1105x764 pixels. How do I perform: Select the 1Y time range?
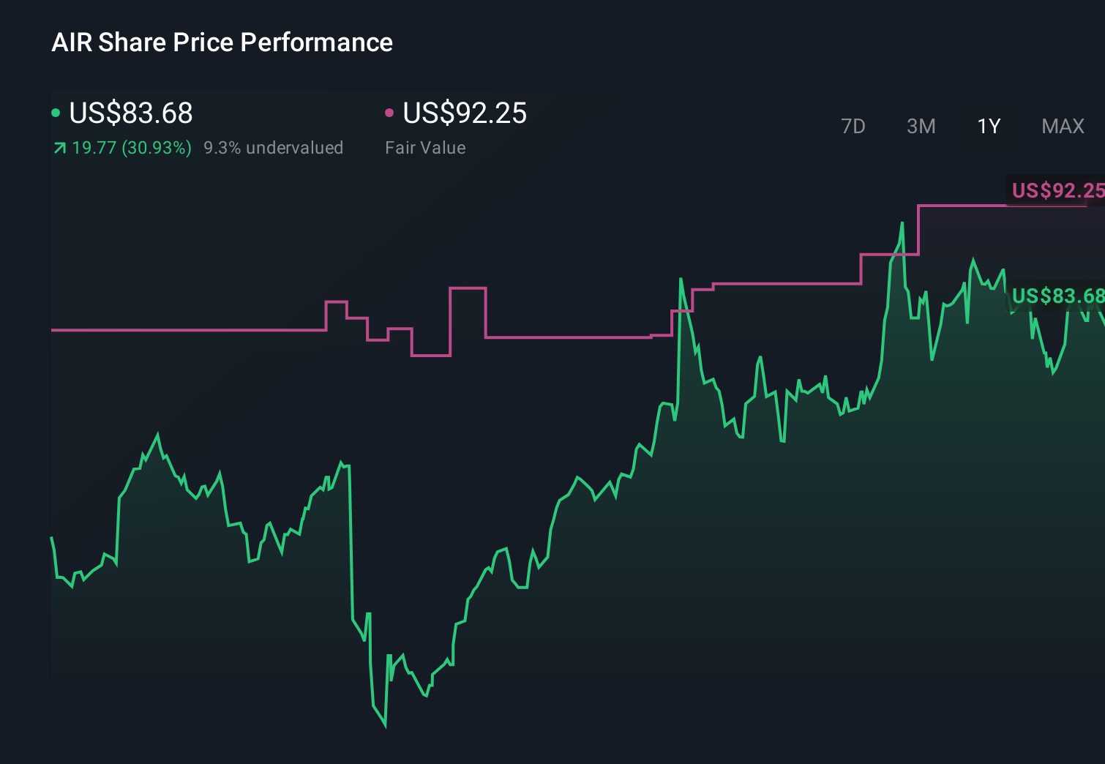click(x=988, y=126)
